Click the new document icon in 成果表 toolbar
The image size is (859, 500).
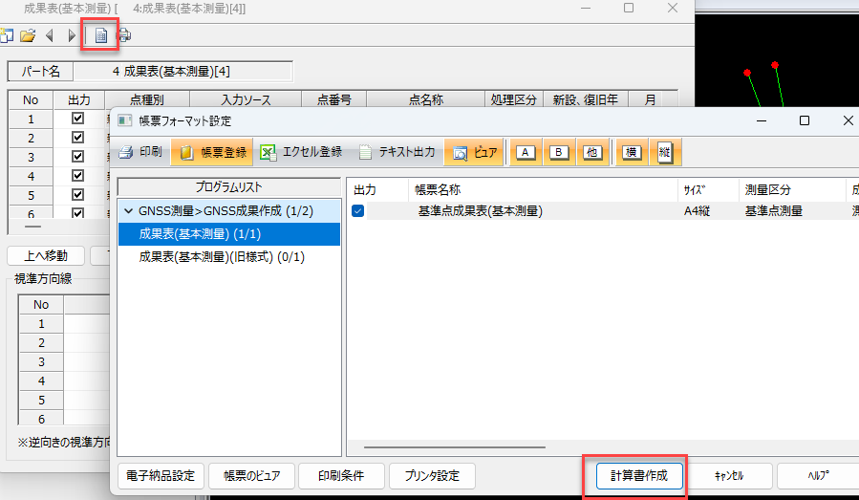click(x=7, y=36)
